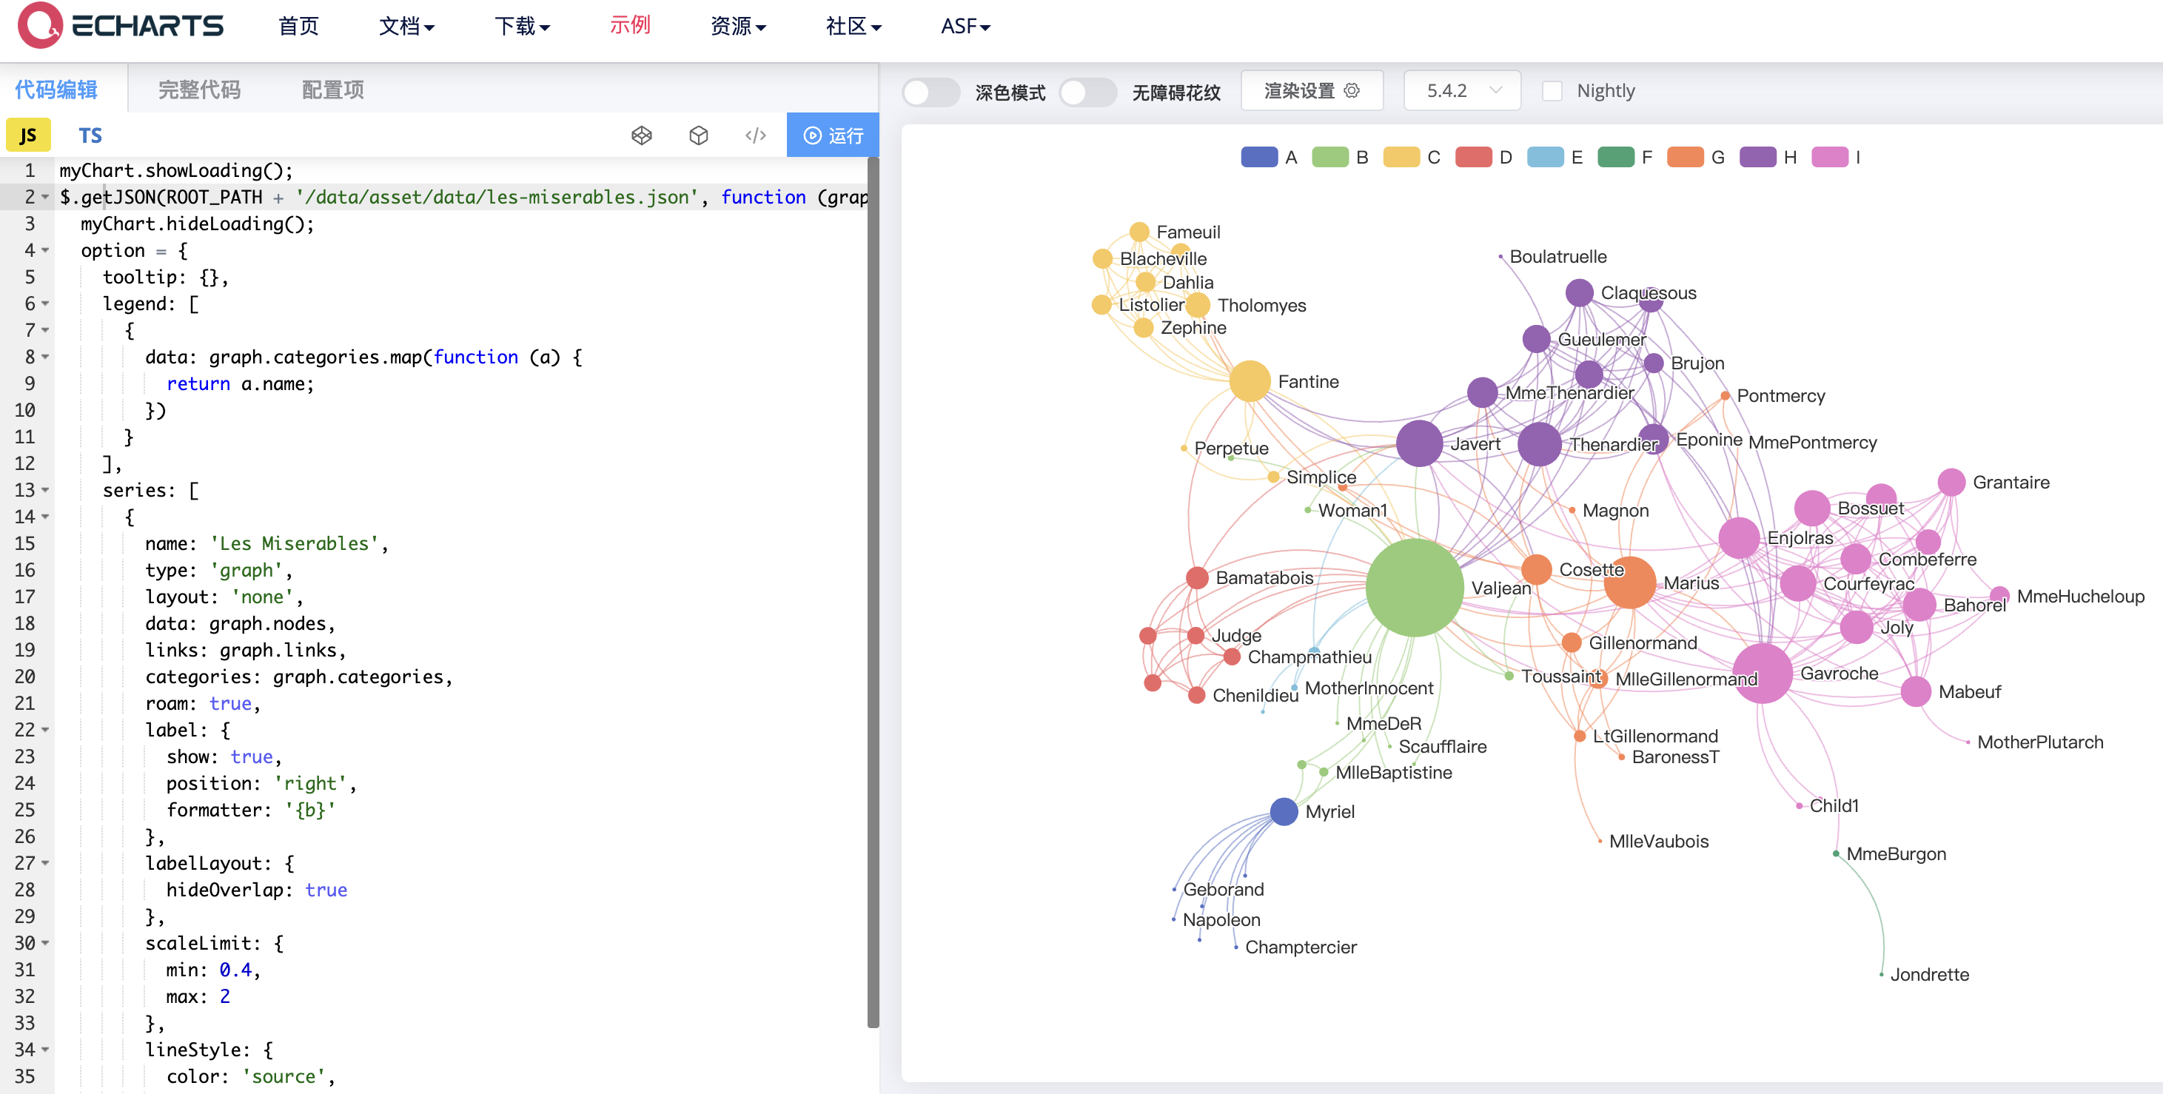Select the red Bamatabois node
Screen dimensions: 2163x1094
tap(1198, 577)
